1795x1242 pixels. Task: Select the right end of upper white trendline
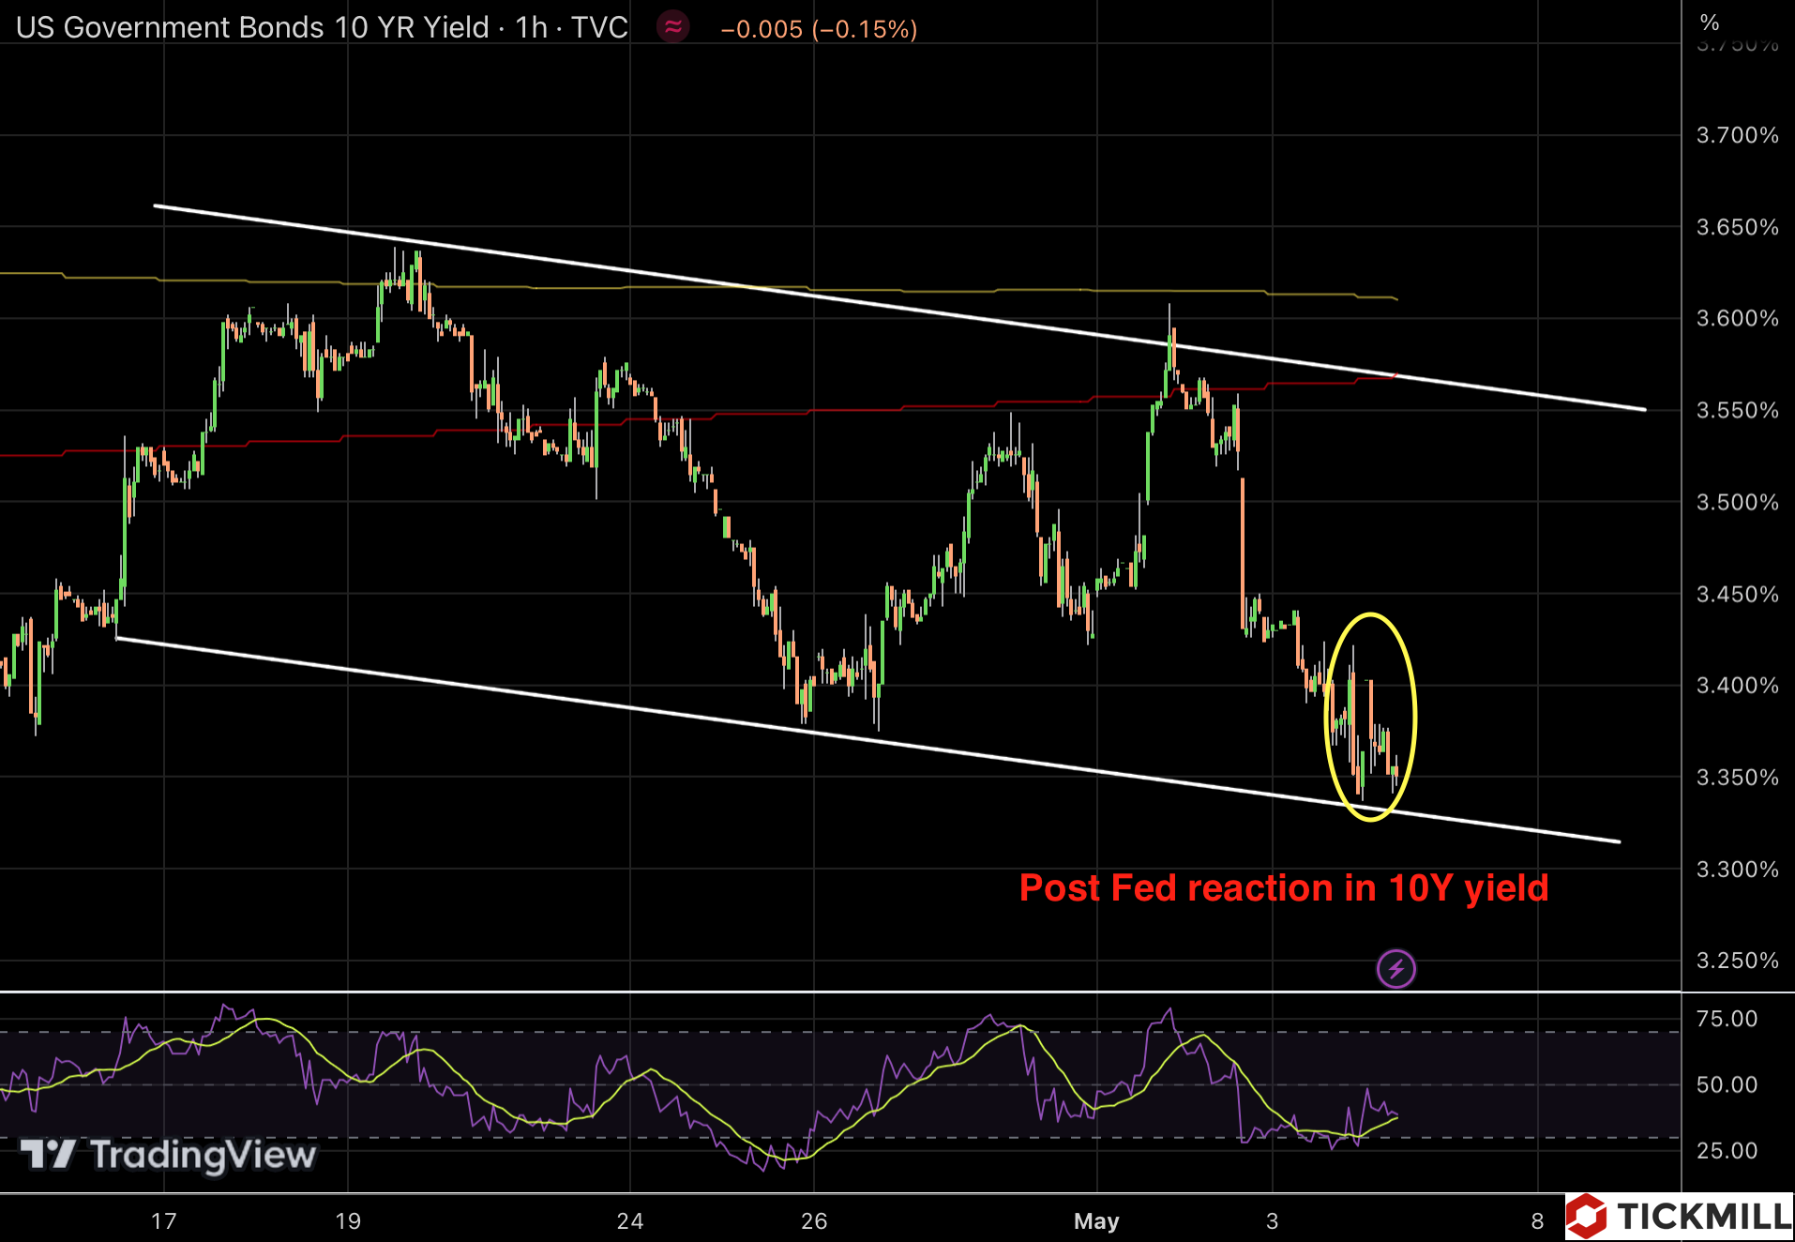pos(1643,409)
